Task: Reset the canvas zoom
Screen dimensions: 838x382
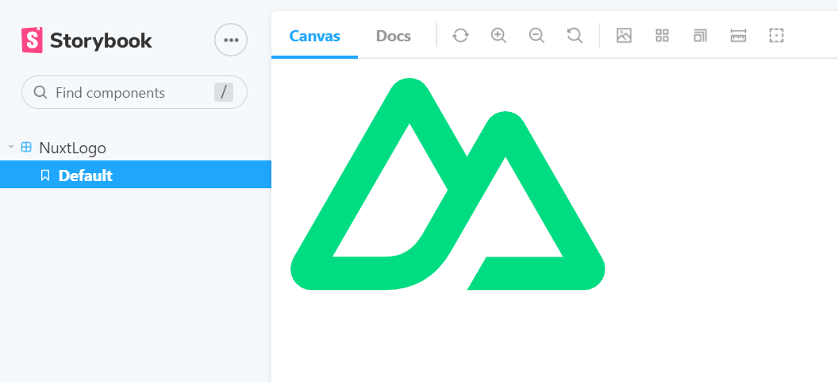Action: [575, 36]
